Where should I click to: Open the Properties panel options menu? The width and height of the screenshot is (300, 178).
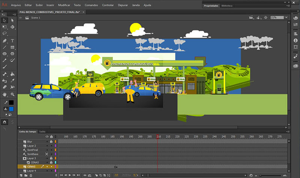coord(288,6)
